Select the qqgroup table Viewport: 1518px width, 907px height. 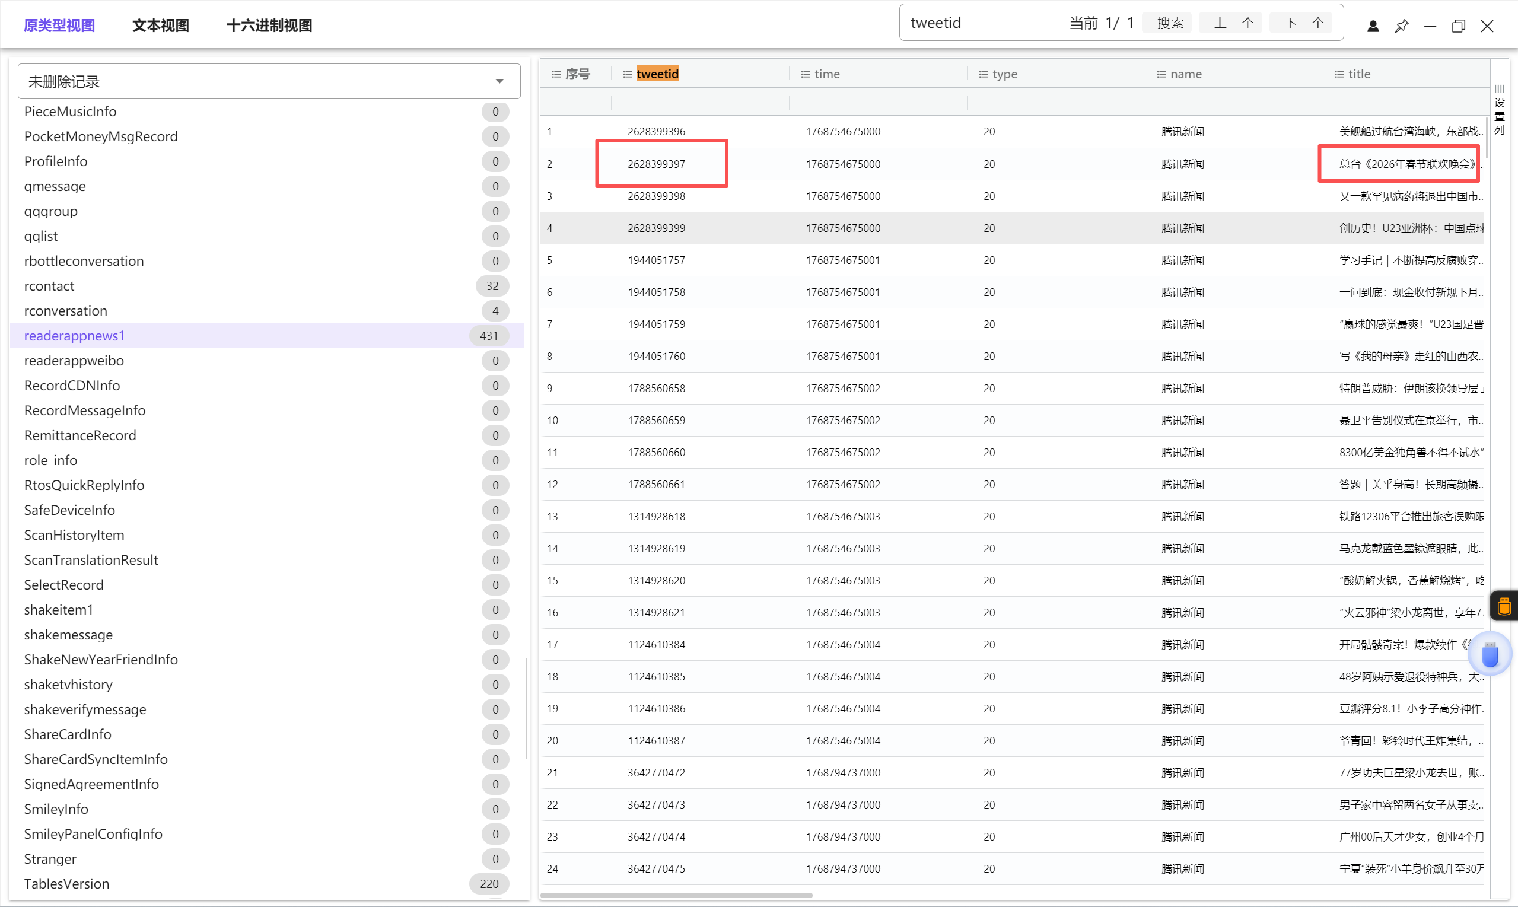coord(266,211)
